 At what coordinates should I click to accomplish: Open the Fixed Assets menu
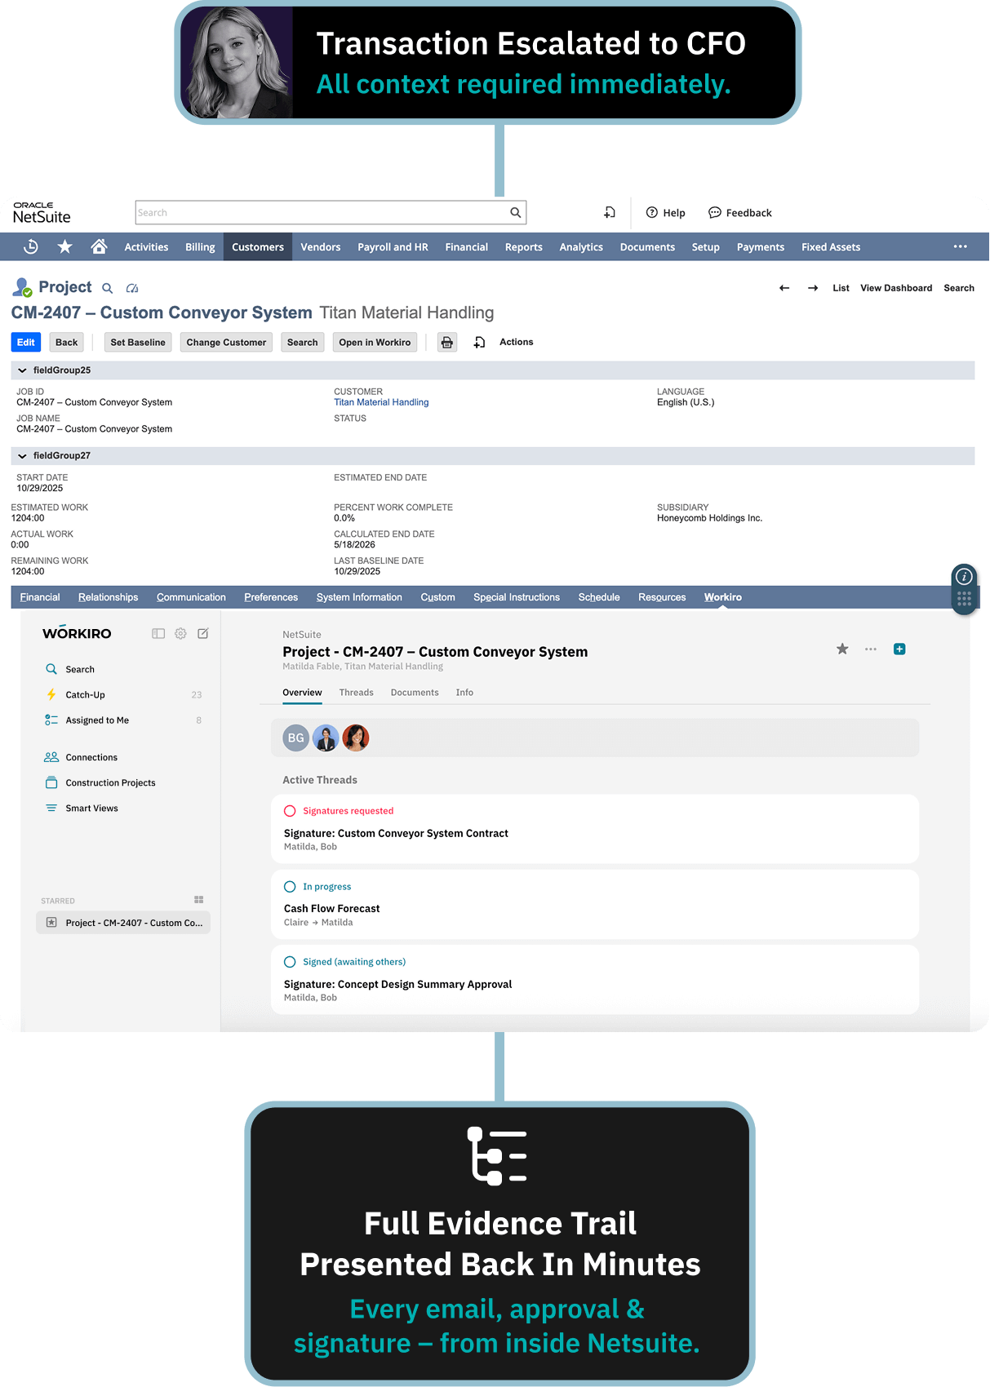pos(830,247)
